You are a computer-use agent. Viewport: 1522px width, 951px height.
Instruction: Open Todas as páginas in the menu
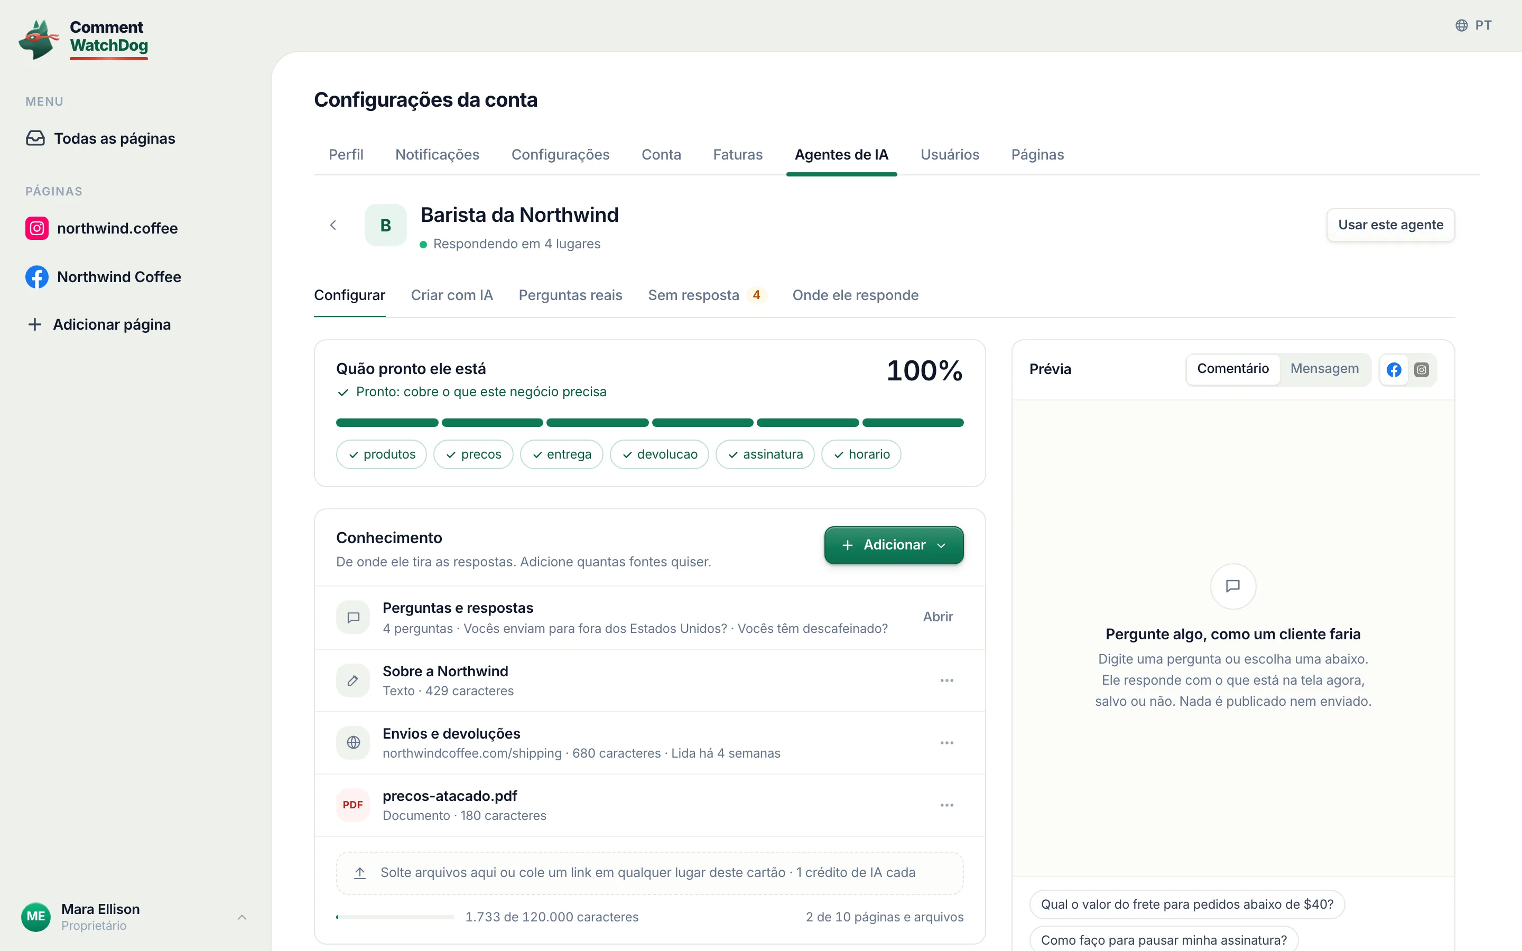[100, 138]
